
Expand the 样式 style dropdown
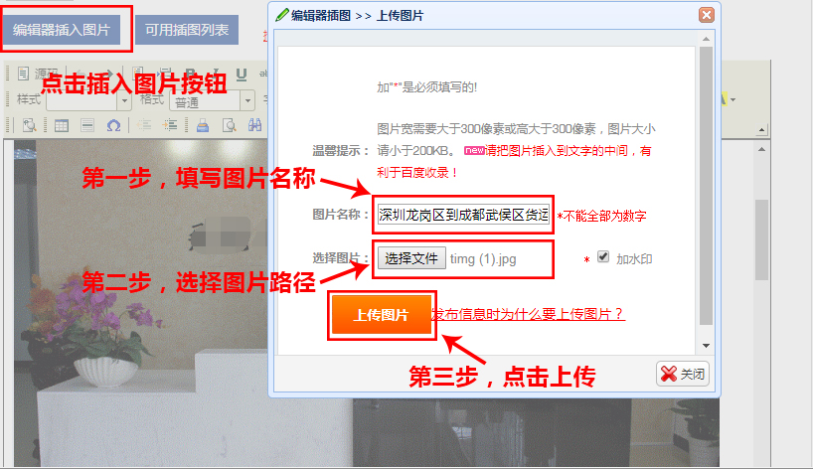[x=124, y=100]
